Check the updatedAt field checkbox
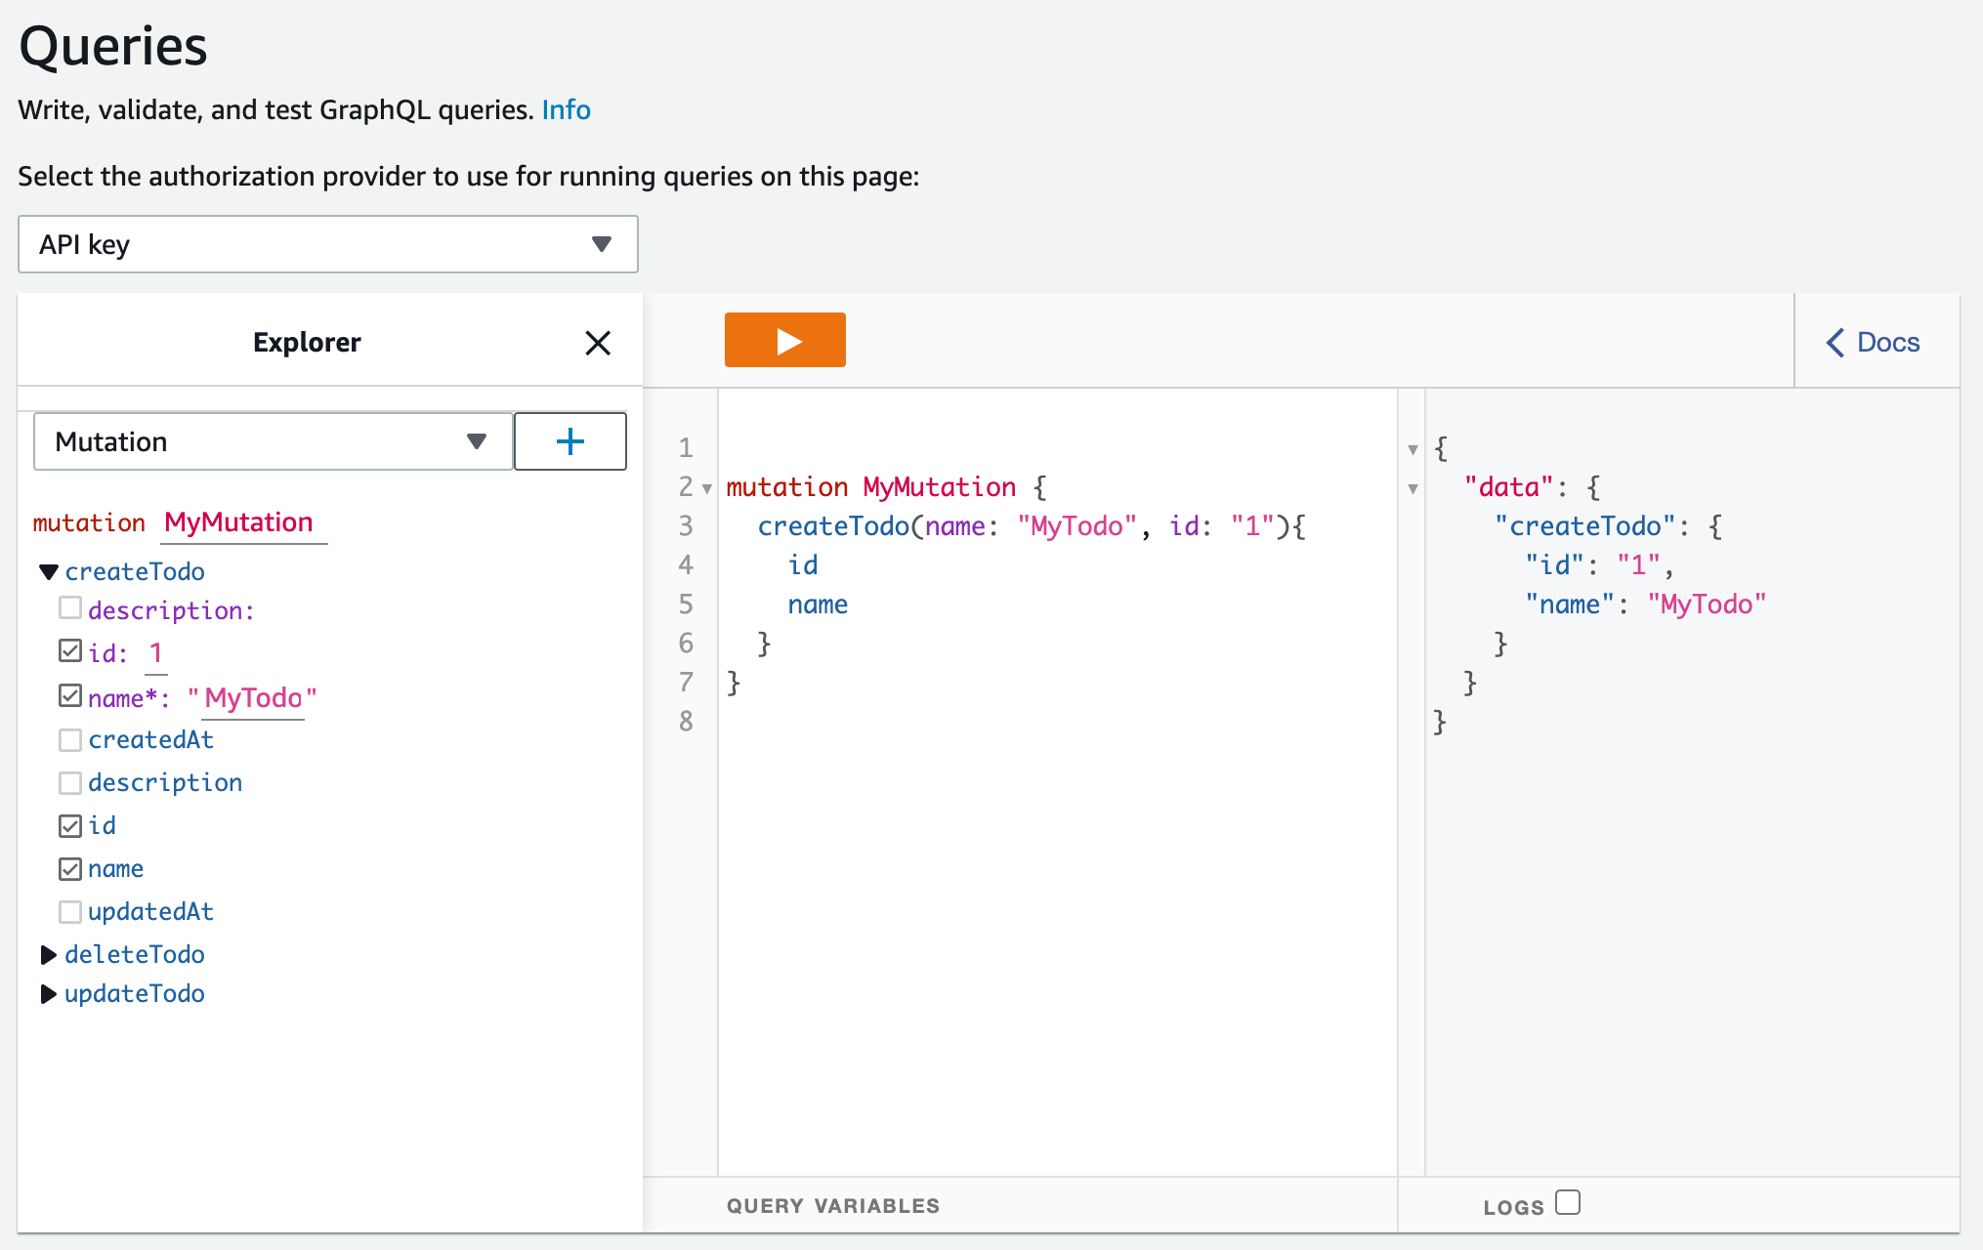 click(70, 912)
